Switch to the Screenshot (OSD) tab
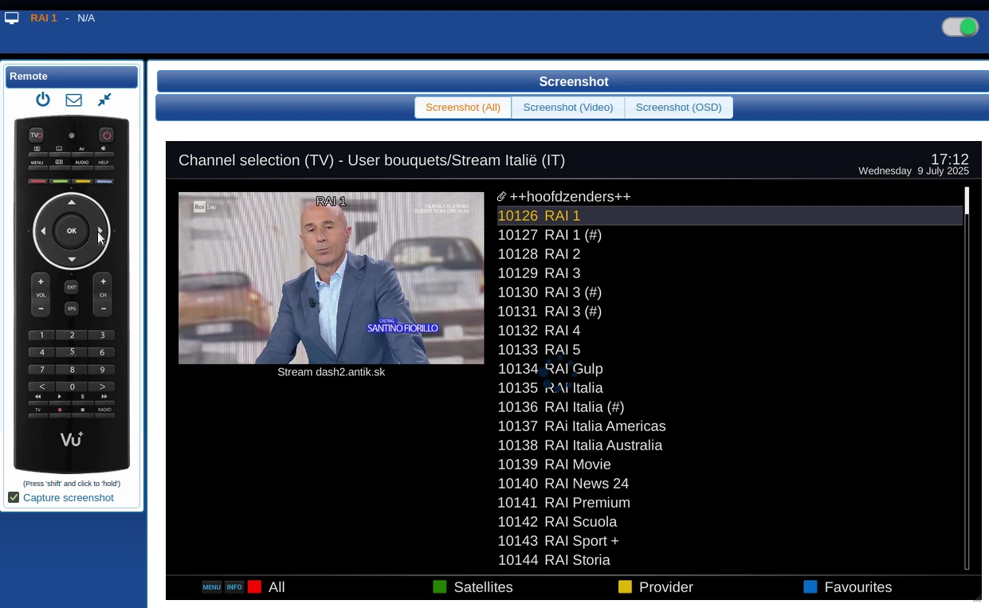The image size is (989, 608). 679,108
